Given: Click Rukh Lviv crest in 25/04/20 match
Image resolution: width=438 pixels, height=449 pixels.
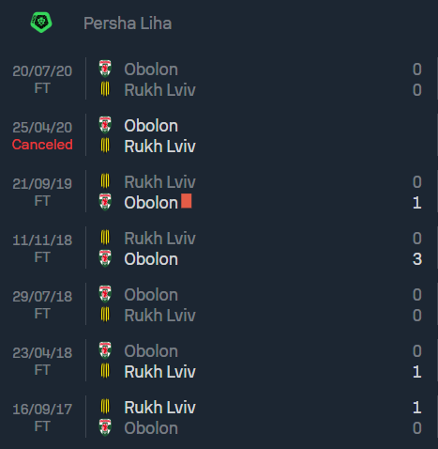Looking at the screenshot, I should click(105, 146).
